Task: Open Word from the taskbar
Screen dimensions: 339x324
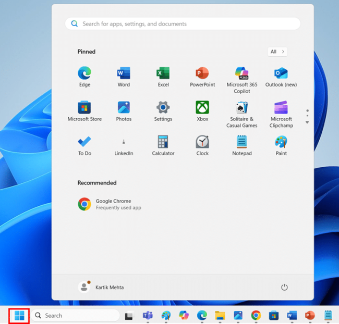Action: pyautogui.click(x=292, y=316)
